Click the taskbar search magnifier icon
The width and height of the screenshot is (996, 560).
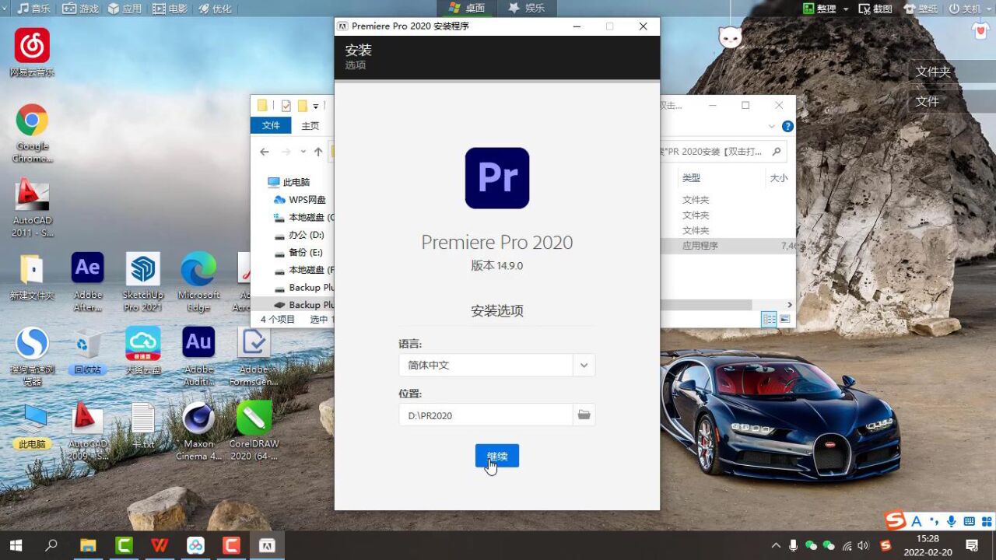[x=51, y=545]
